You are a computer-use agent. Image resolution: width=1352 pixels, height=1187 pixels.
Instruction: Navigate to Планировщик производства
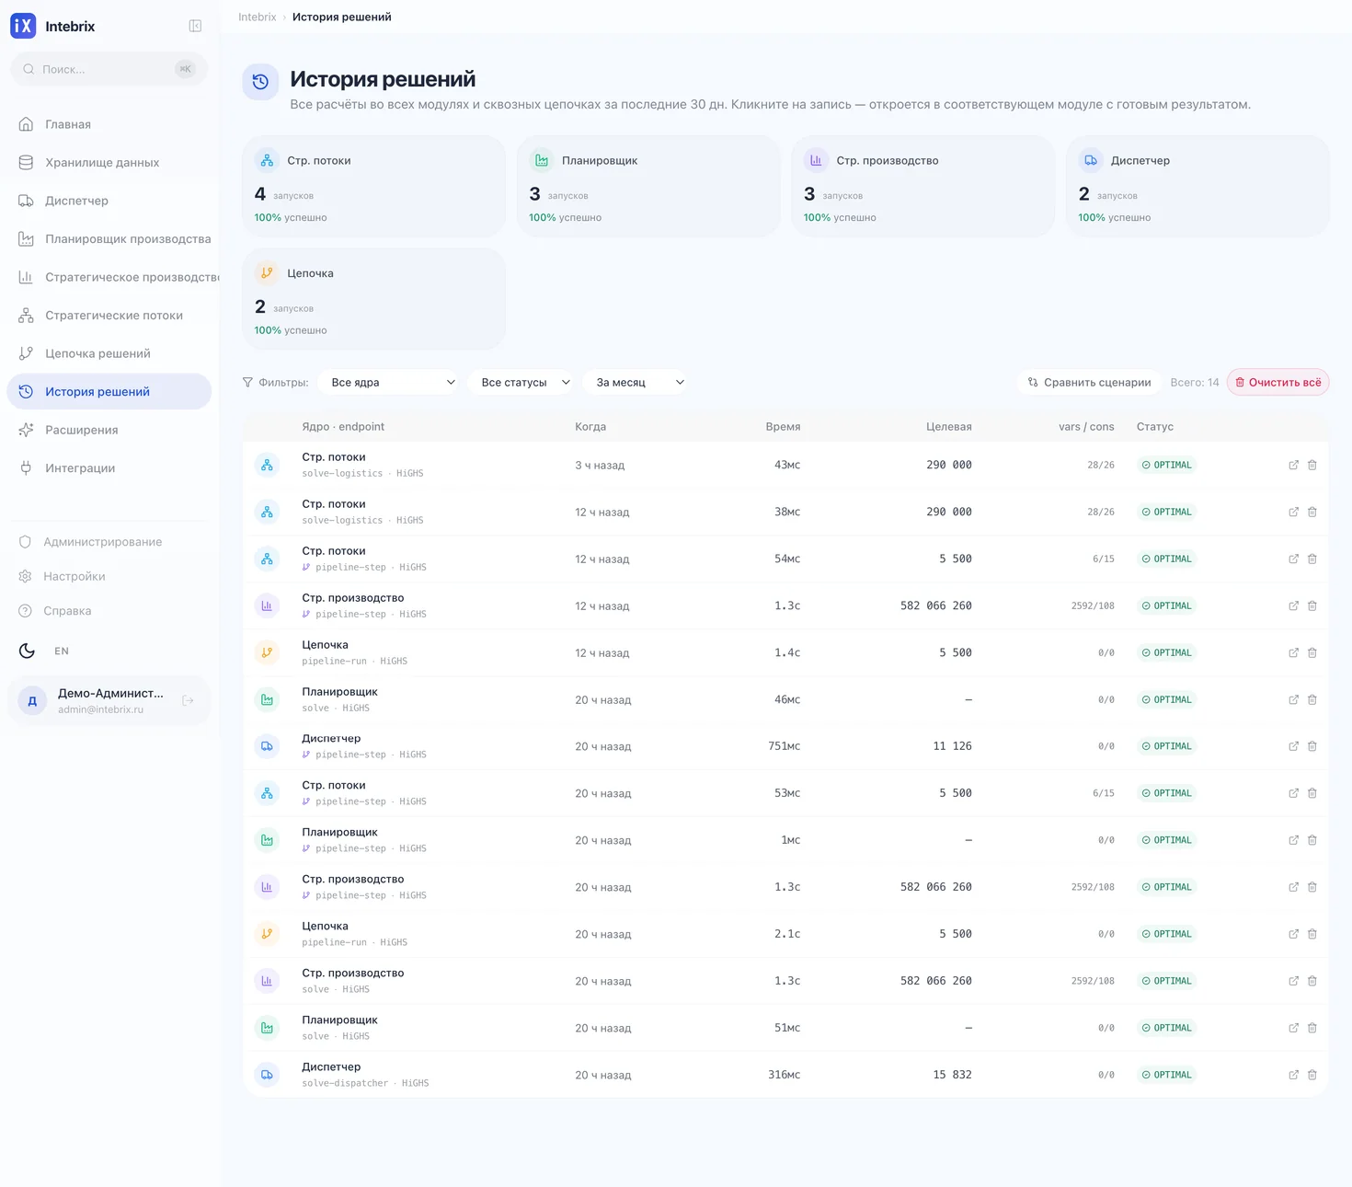click(109, 239)
